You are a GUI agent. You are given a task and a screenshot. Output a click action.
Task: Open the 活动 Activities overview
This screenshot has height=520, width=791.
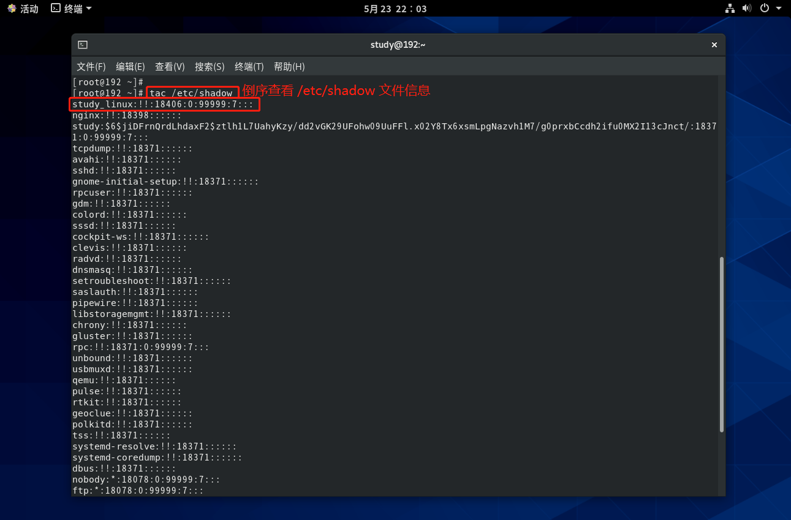[x=23, y=9]
